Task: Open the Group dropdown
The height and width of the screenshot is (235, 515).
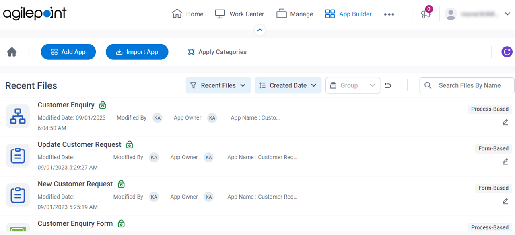Action: 353,85
